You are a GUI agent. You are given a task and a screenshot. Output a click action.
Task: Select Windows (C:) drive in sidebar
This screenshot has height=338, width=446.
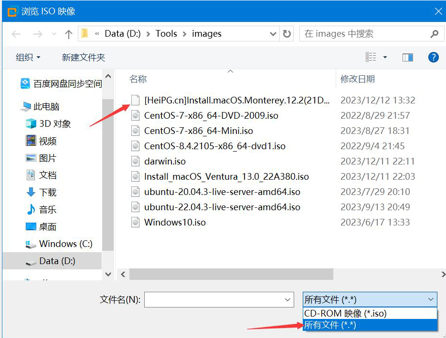[x=59, y=244]
